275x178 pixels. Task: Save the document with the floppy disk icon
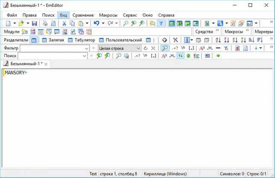[x=34, y=23]
